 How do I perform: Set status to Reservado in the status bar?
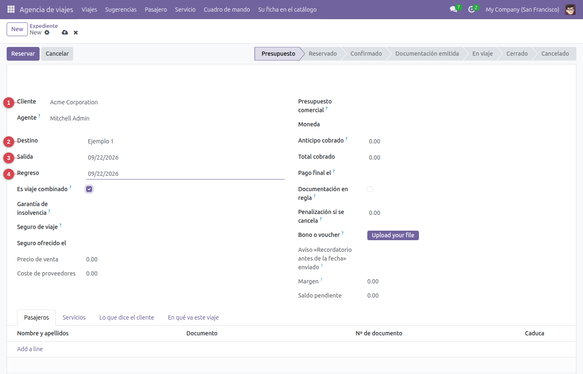323,54
